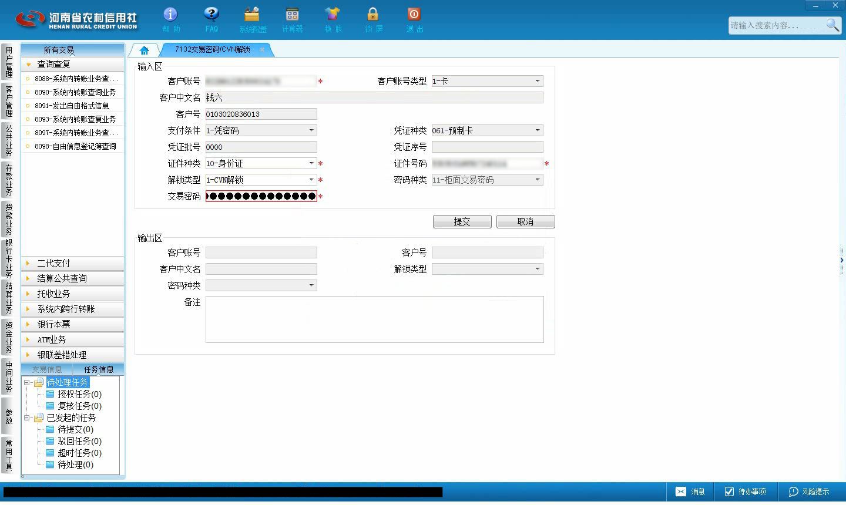Switch to 中间业务 side tab
The image size is (846, 505).
9,376
